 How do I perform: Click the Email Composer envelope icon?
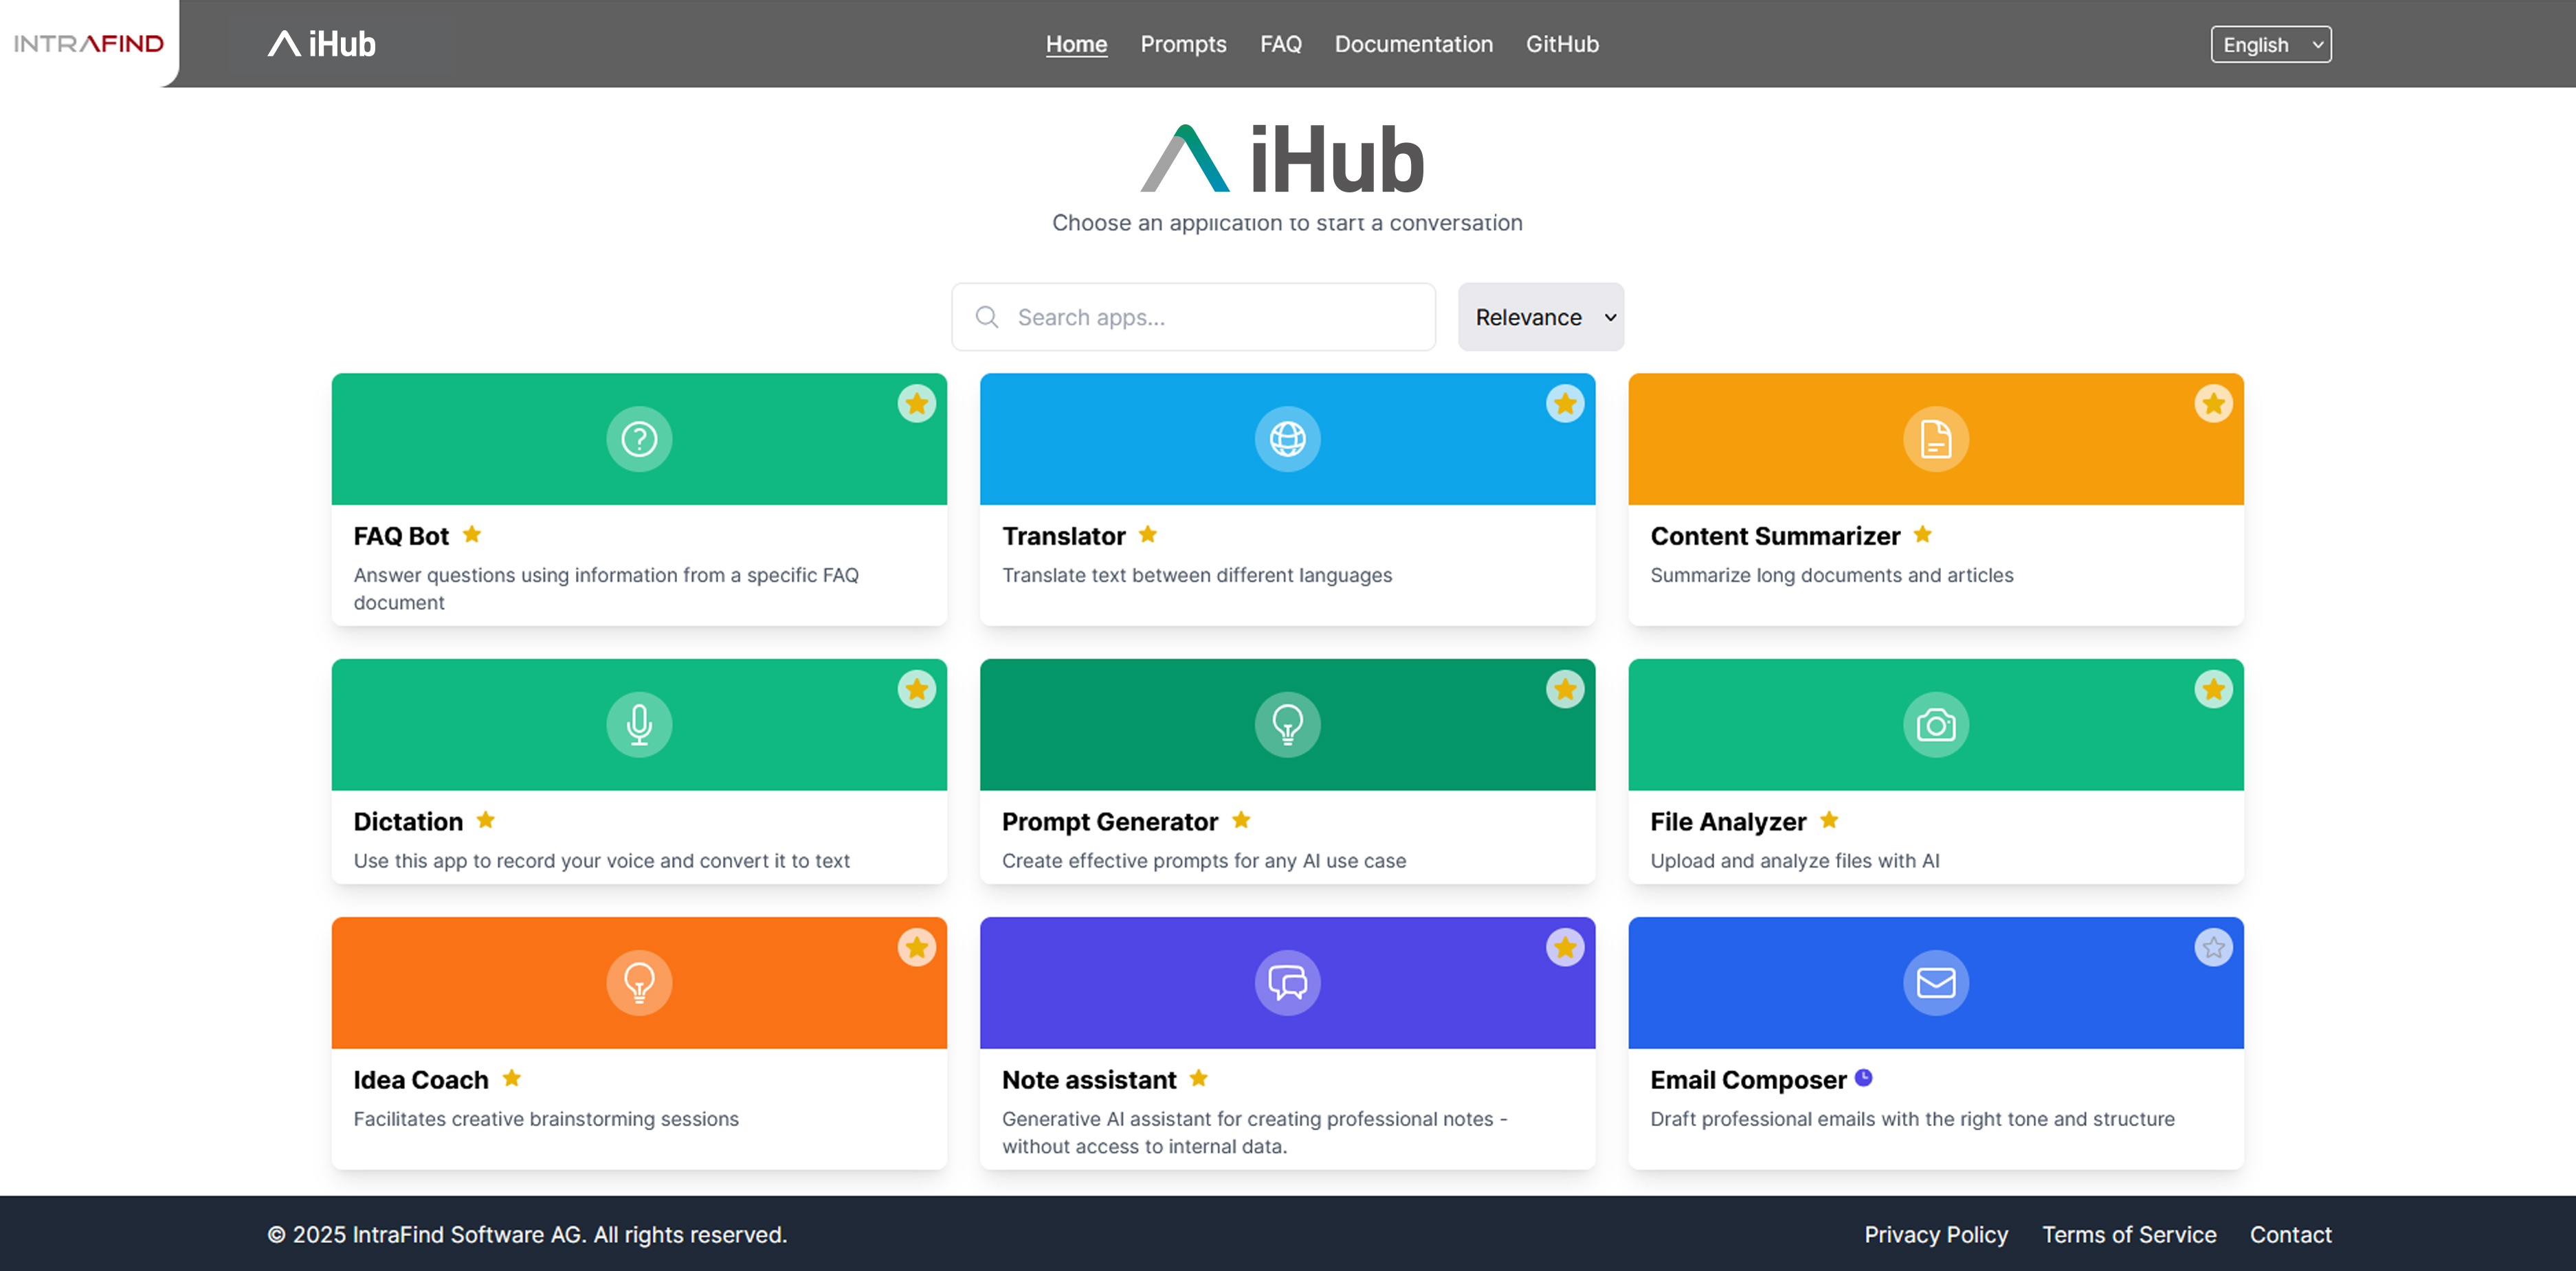click(x=1934, y=982)
